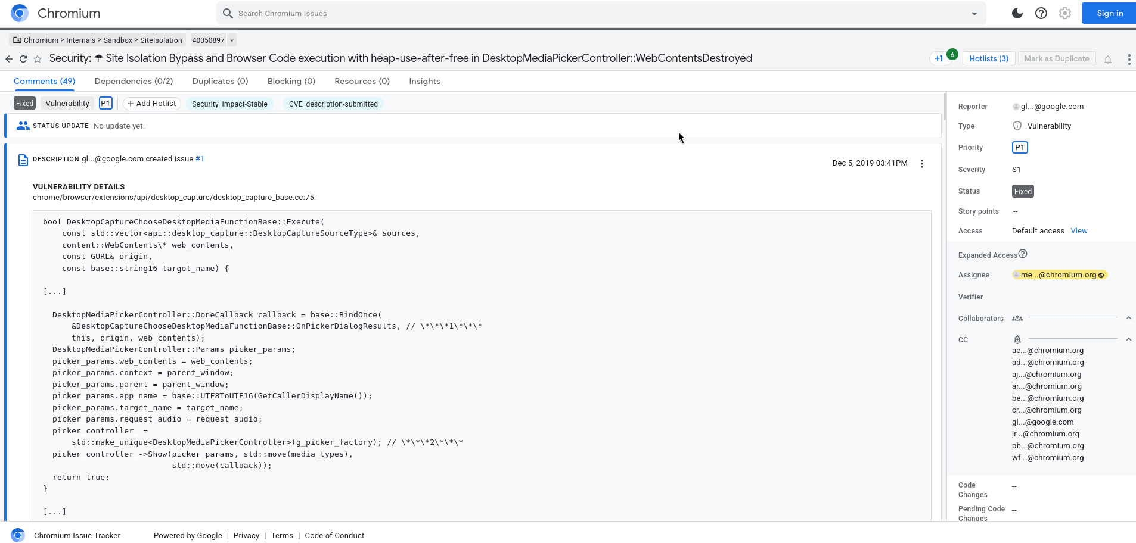Switch to the Resources (0) tab
1136x543 pixels.
362,81
